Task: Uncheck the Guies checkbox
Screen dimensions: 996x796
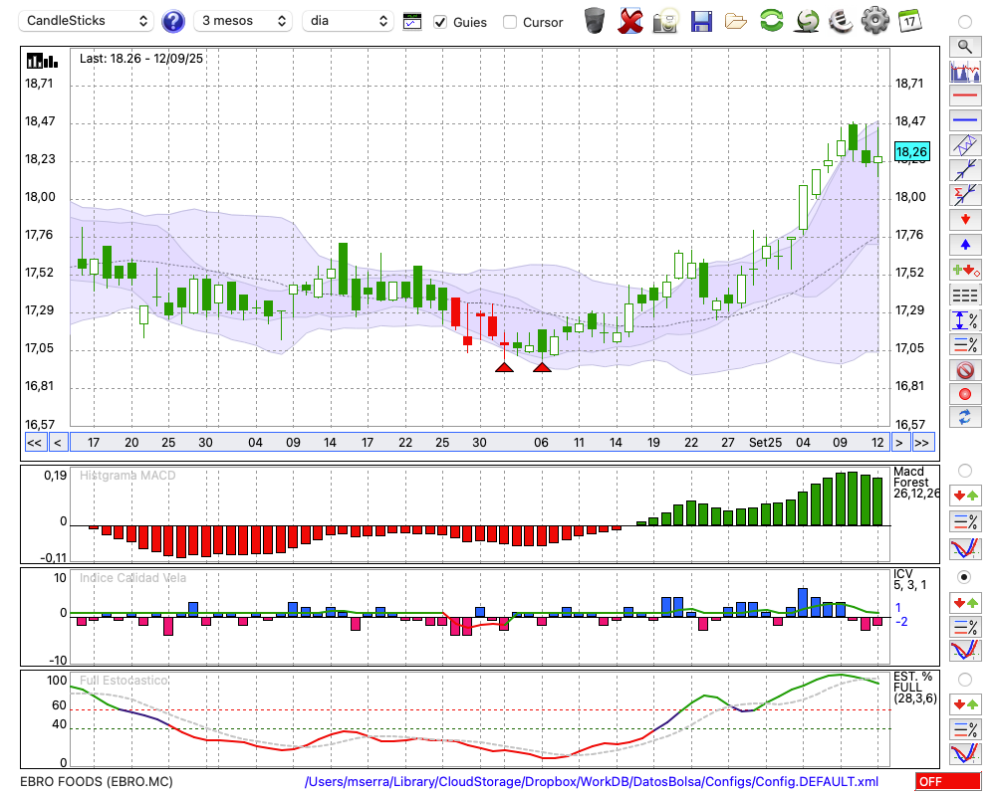Action: pos(439,22)
